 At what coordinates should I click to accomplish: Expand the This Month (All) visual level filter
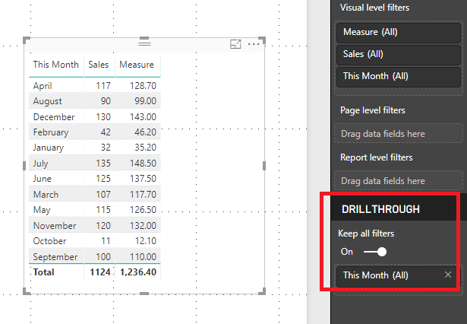pyautogui.click(x=399, y=76)
